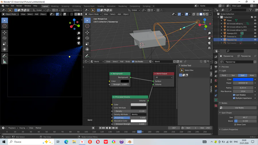
Task: Open Playback menu in timeline
Action: 13,128
